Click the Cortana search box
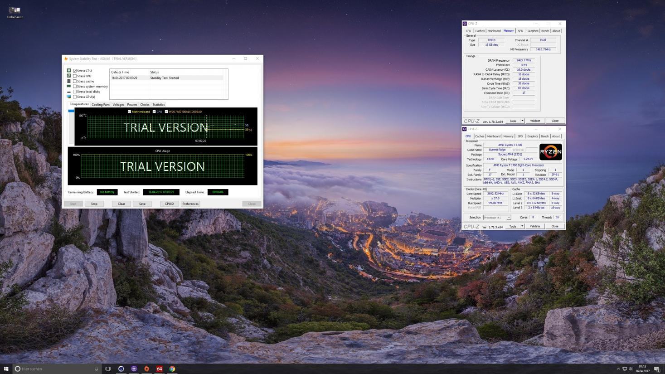The width and height of the screenshot is (665, 374). click(57, 369)
